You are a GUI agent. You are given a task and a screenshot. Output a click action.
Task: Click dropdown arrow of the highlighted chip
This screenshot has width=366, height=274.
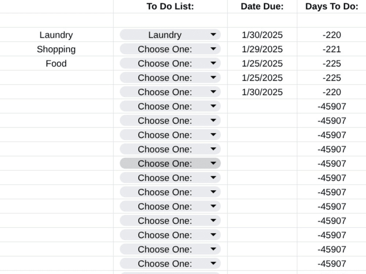coord(213,164)
